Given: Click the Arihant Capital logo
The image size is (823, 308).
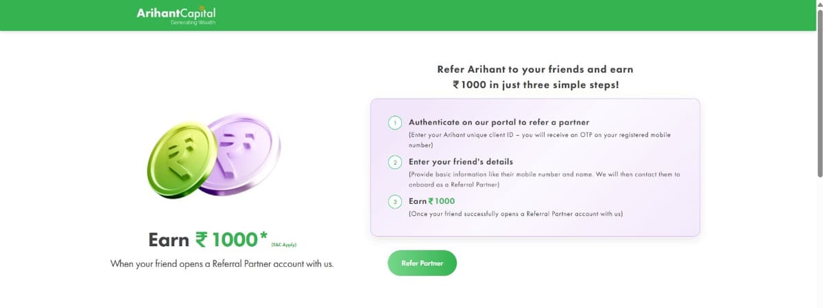Looking at the screenshot, I should coord(176,13).
